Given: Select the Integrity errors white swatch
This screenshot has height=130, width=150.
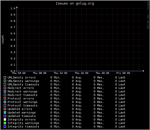Looking at the screenshot, I should pyautogui.click(x=5, y=119).
